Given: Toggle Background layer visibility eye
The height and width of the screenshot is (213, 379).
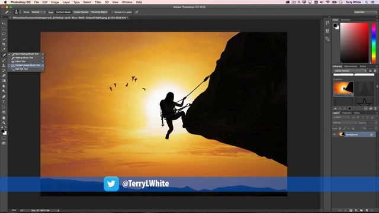Looking at the screenshot, I should [335, 134].
